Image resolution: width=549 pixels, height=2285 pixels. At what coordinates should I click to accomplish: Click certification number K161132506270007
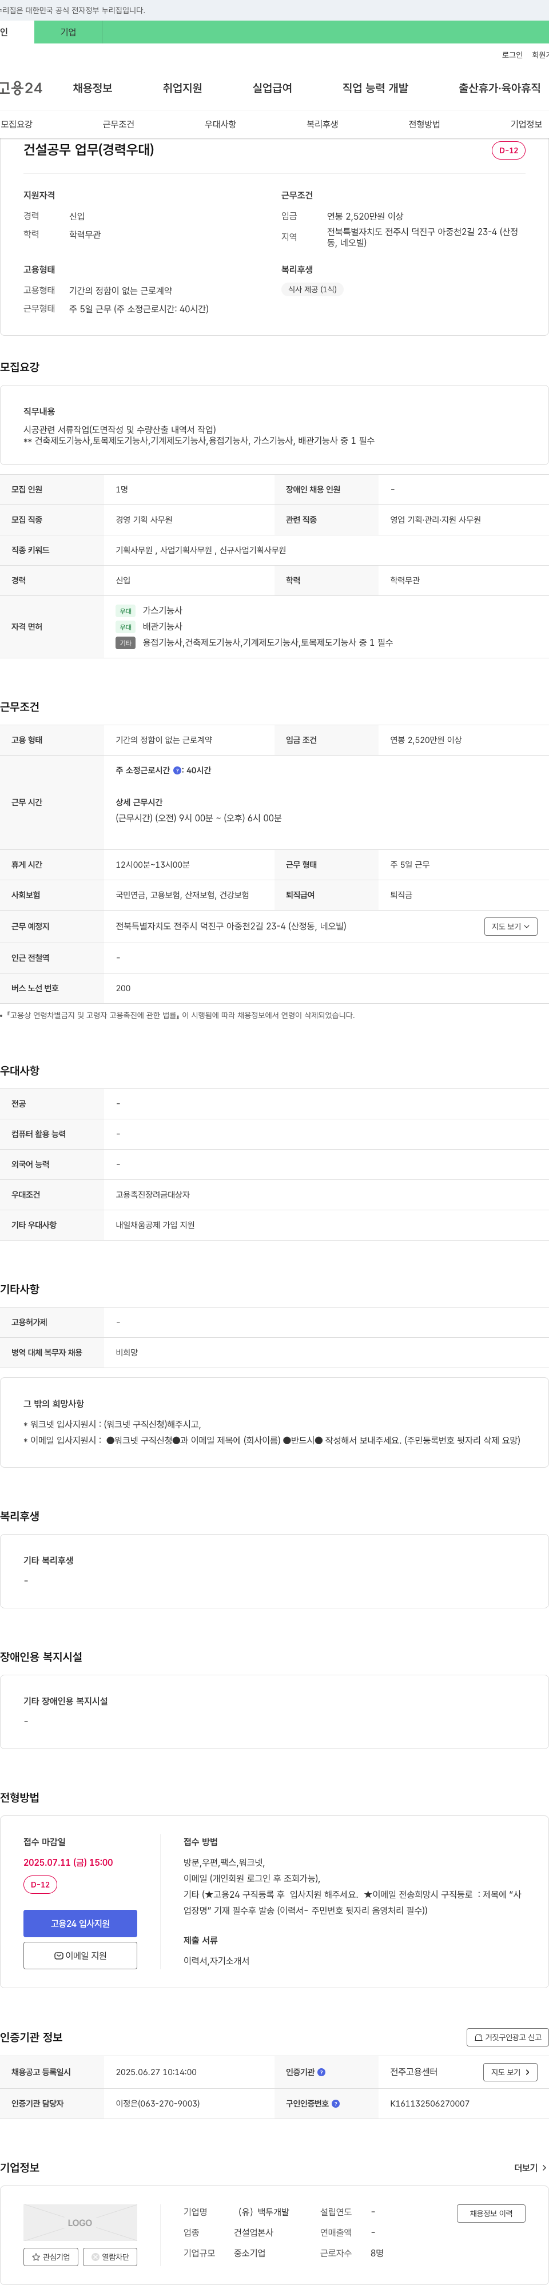pyautogui.click(x=429, y=2103)
